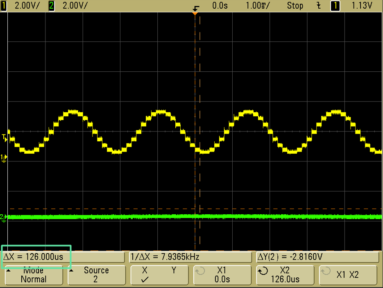This screenshot has height=288, width=383.
Task: Click the falling edge trigger slope icon
Action: tap(318, 5)
